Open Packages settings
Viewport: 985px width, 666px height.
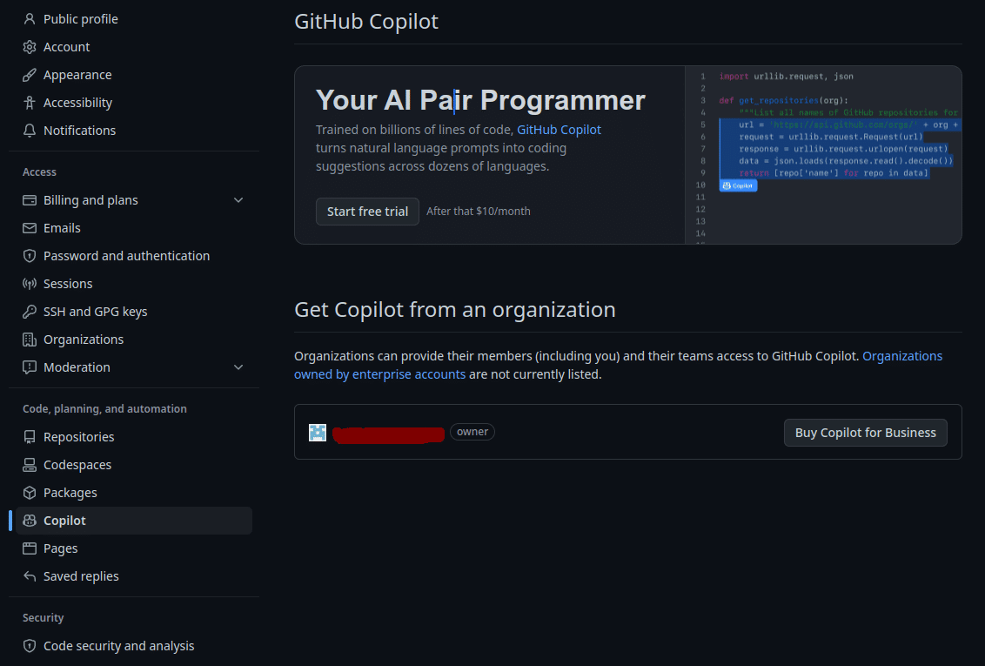(134, 493)
